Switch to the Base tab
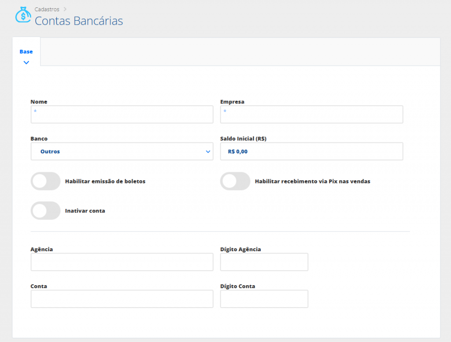This screenshot has height=342, width=451. click(x=26, y=52)
